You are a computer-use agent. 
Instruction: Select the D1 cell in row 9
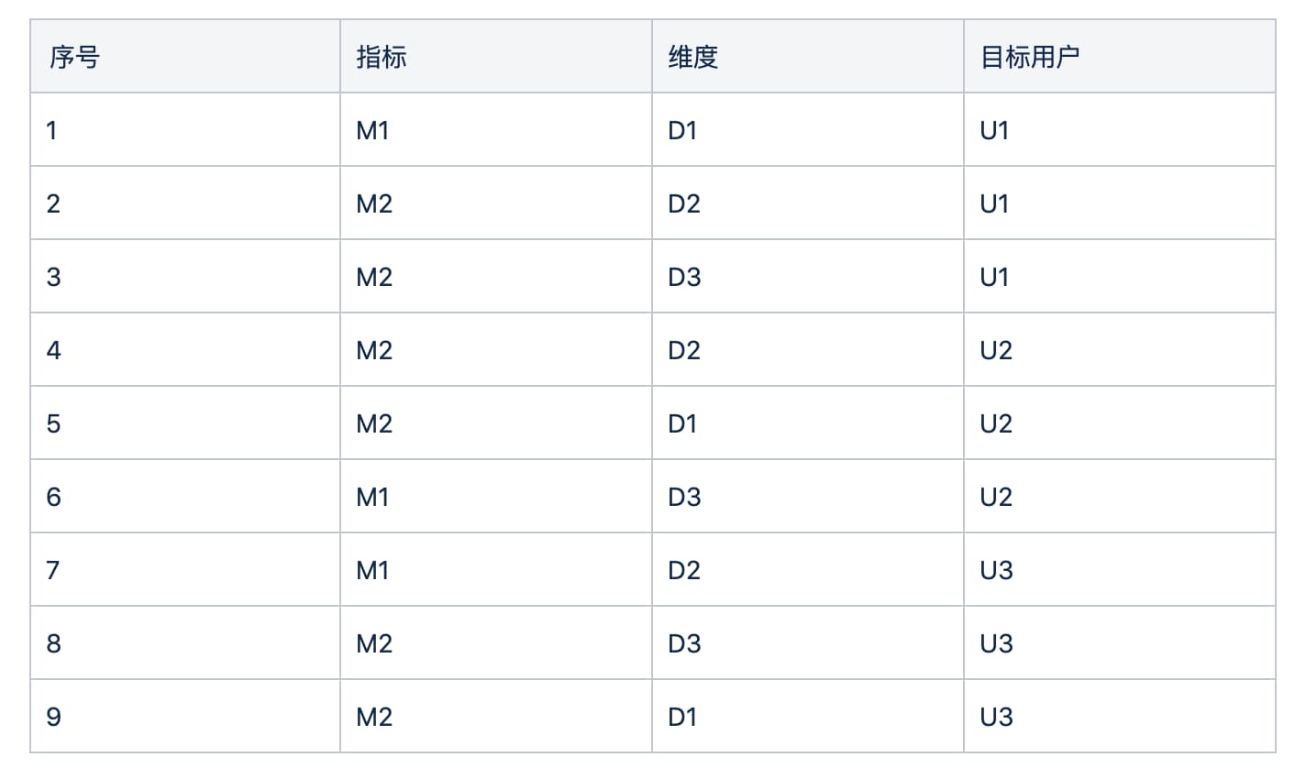(x=683, y=717)
